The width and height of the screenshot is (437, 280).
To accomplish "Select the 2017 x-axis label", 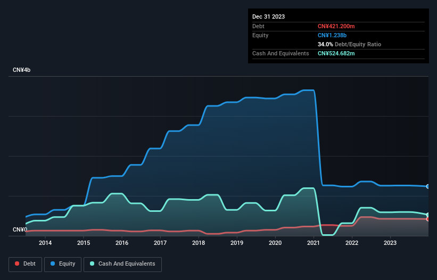I will point(160,243).
